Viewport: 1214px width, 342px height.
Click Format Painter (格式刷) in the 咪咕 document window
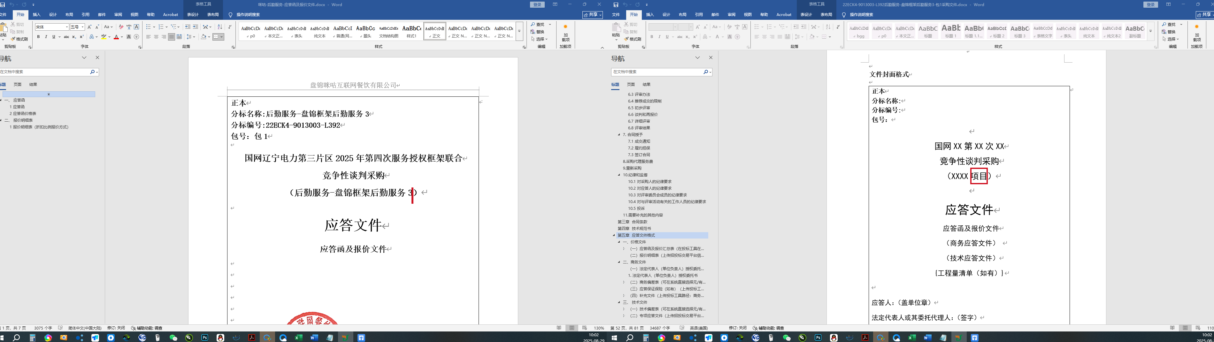pyautogui.click(x=19, y=39)
